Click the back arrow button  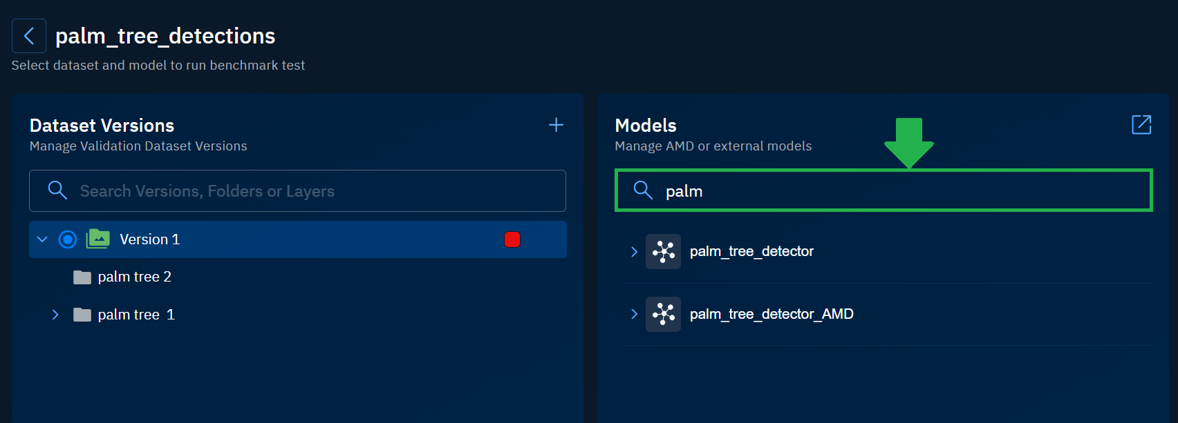(x=29, y=36)
